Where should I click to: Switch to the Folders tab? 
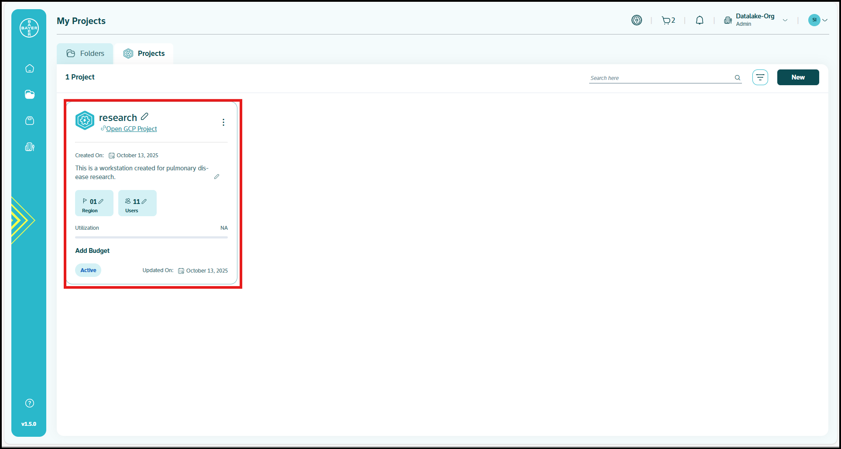(86, 54)
